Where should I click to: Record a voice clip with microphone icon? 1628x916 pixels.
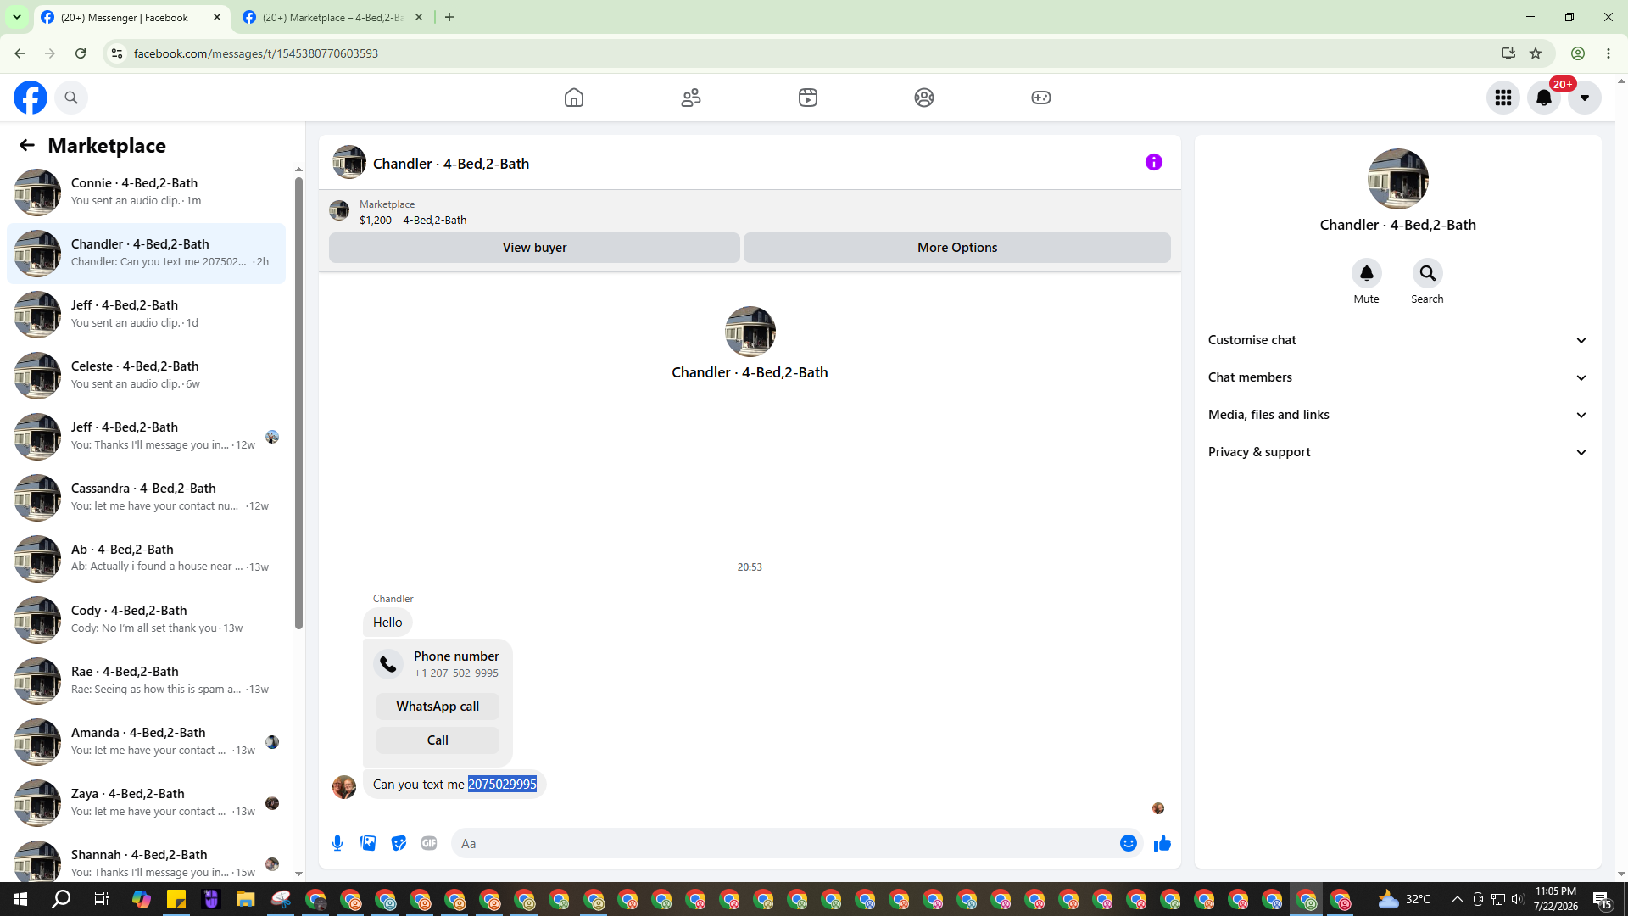point(337,843)
